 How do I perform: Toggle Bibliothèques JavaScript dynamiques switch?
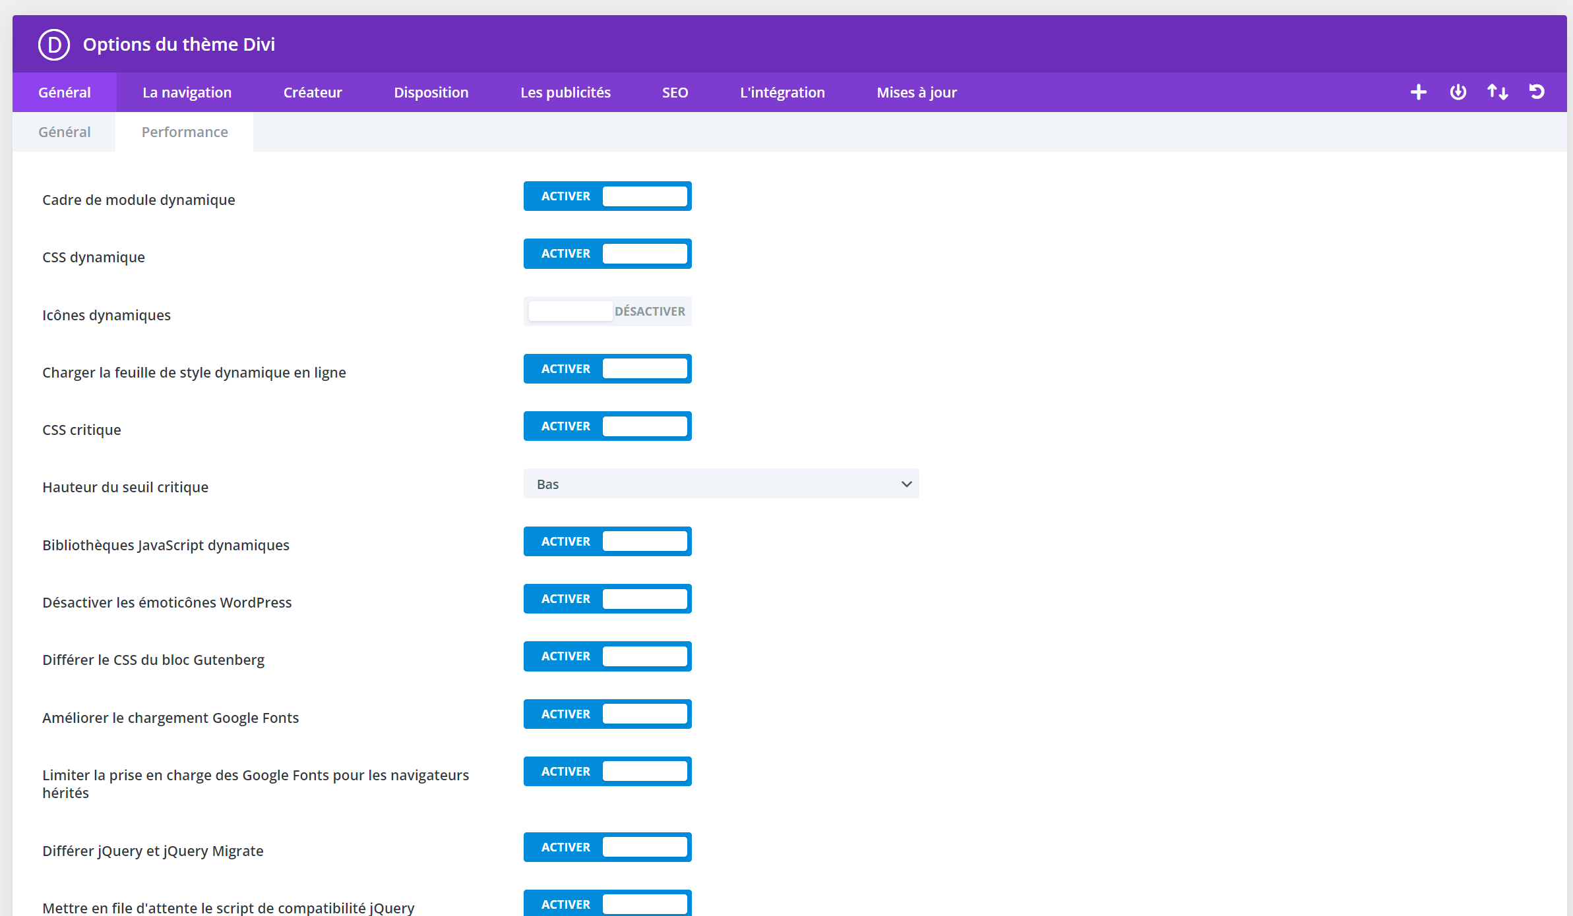pos(607,542)
